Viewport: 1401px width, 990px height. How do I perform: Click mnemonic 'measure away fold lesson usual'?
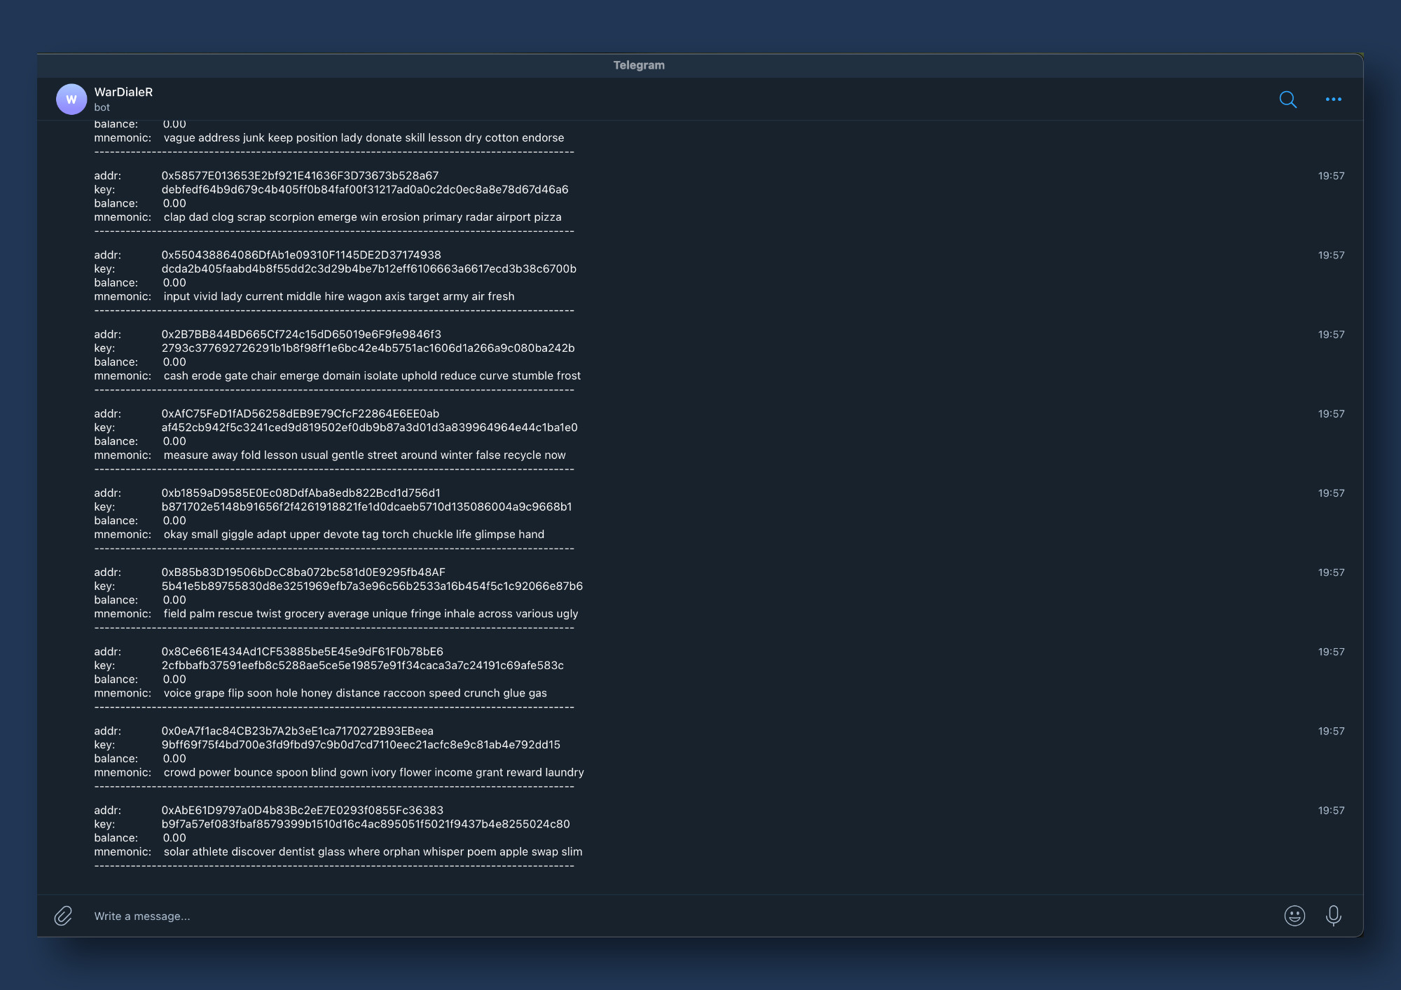pyautogui.click(x=364, y=455)
